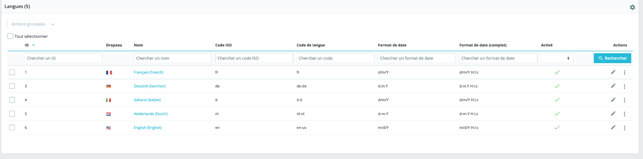The width and height of the screenshot is (643, 159).
Task: Expand the 'Actions groupées' dropdown
Action: pos(33,24)
